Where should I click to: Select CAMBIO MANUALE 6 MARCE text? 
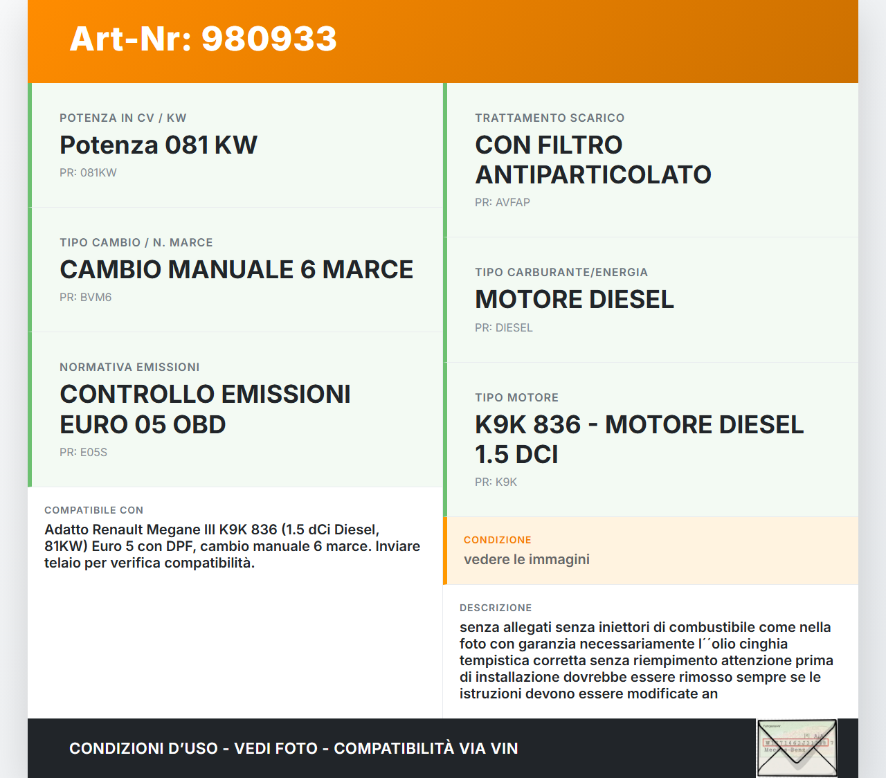tap(236, 270)
